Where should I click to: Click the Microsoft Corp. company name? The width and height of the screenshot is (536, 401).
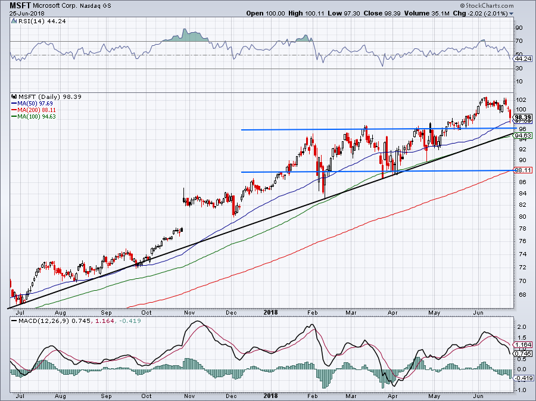[55, 6]
